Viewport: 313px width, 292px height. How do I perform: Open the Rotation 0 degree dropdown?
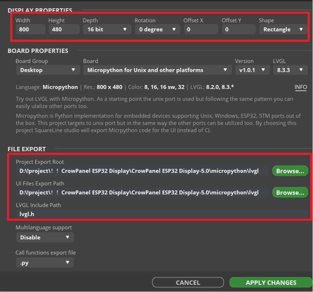pos(157,29)
